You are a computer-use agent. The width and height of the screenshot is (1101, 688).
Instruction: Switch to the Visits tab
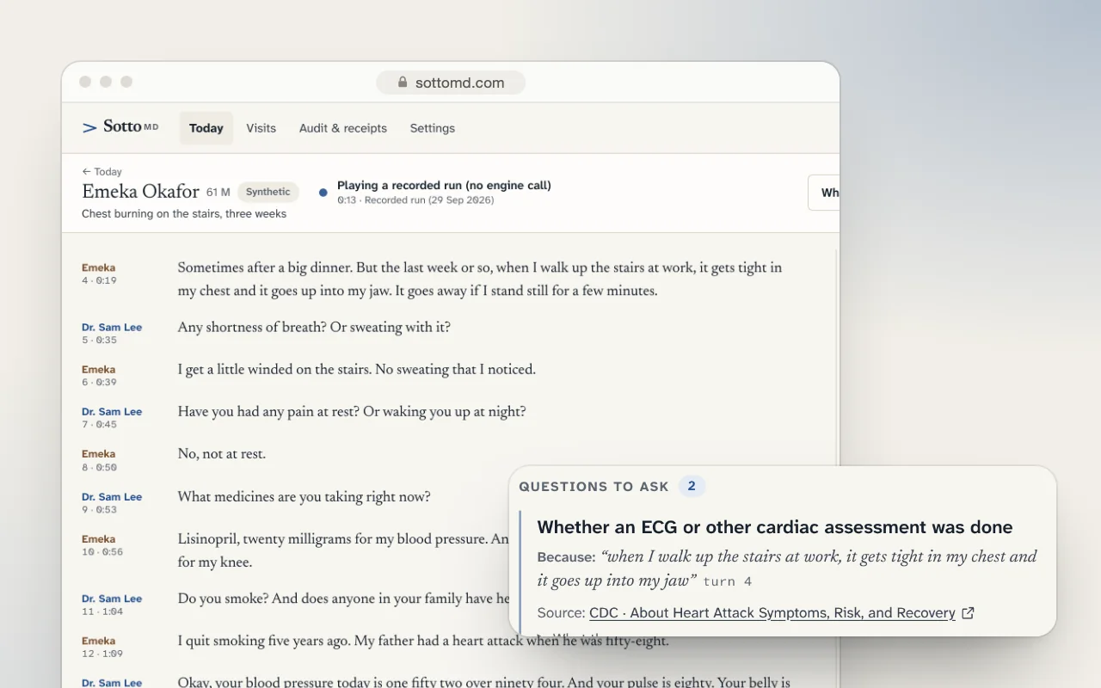tap(261, 128)
